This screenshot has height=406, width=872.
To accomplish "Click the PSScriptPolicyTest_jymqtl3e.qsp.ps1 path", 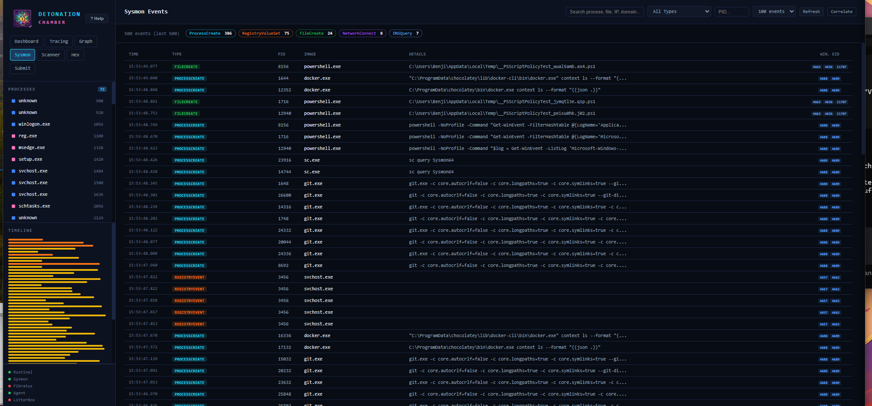I will point(502,102).
